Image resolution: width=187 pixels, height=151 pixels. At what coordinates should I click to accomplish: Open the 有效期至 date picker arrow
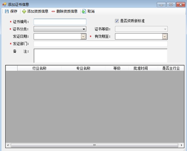coord(165,37)
